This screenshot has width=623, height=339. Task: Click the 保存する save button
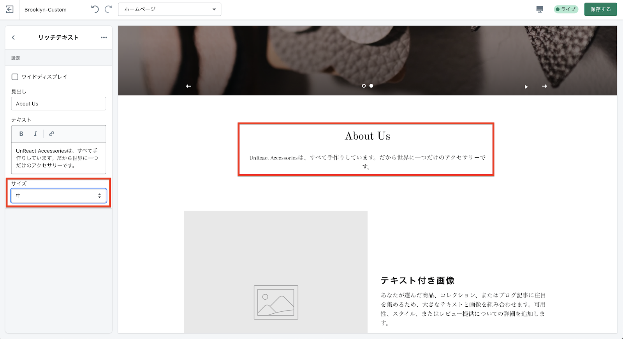pyautogui.click(x=600, y=9)
